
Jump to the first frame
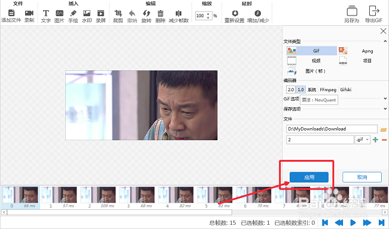325,222
